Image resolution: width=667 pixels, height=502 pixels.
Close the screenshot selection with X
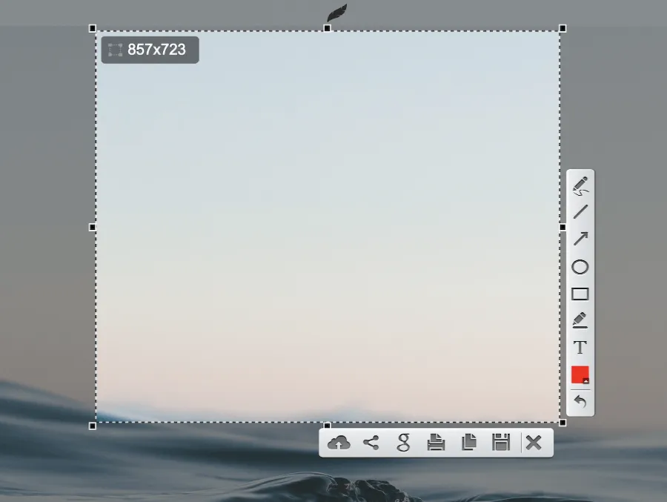(534, 443)
